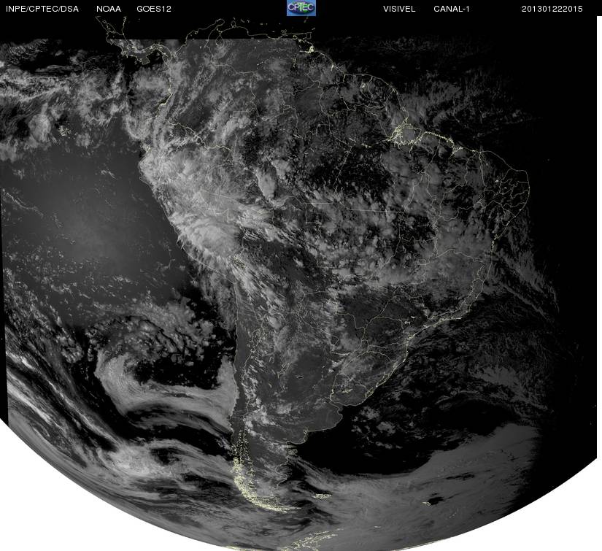Click the CPTEC logo at top
The image size is (602, 551).
click(301, 8)
